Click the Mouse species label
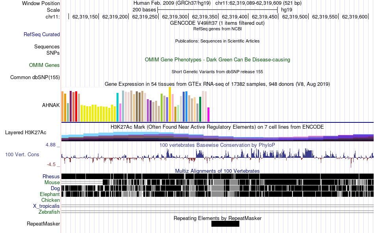The height and width of the screenshot is (233, 374). (52, 183)
